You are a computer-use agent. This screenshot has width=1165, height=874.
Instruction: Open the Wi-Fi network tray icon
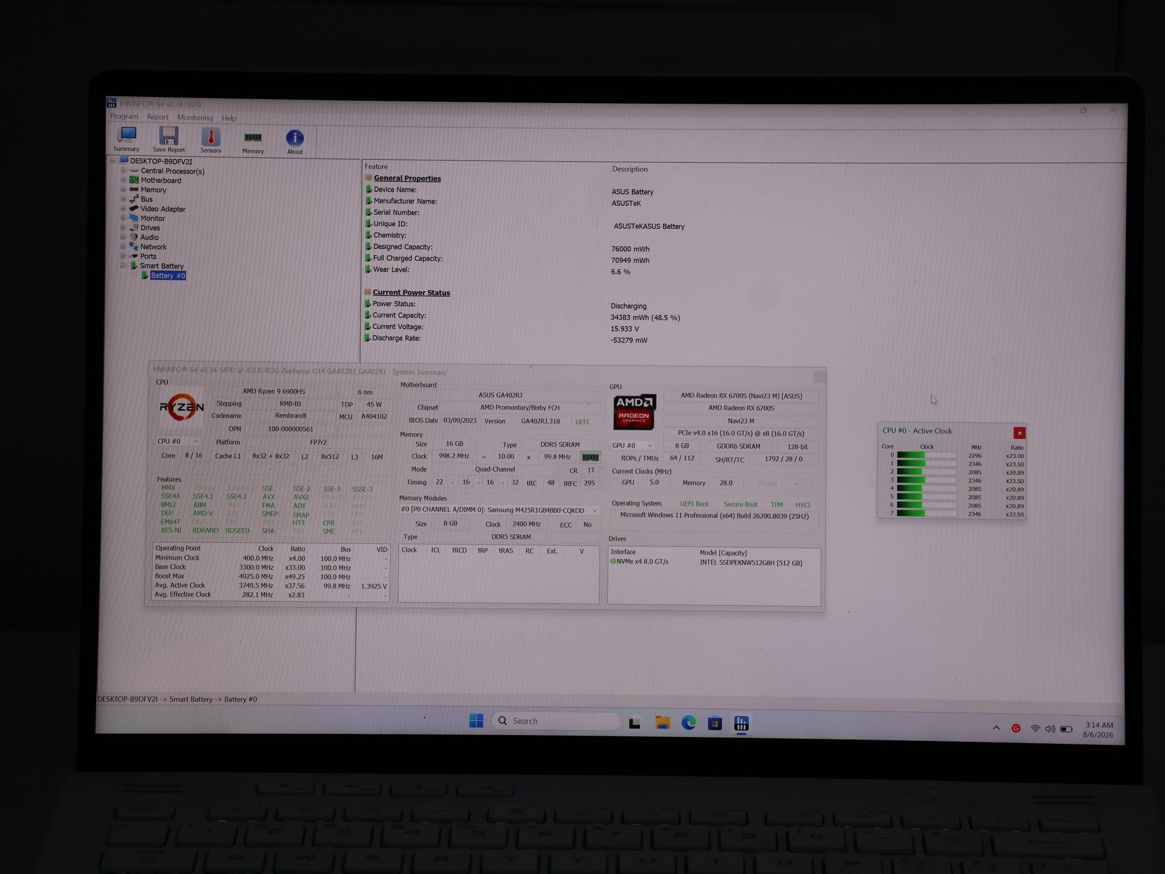click(1035, 729)
